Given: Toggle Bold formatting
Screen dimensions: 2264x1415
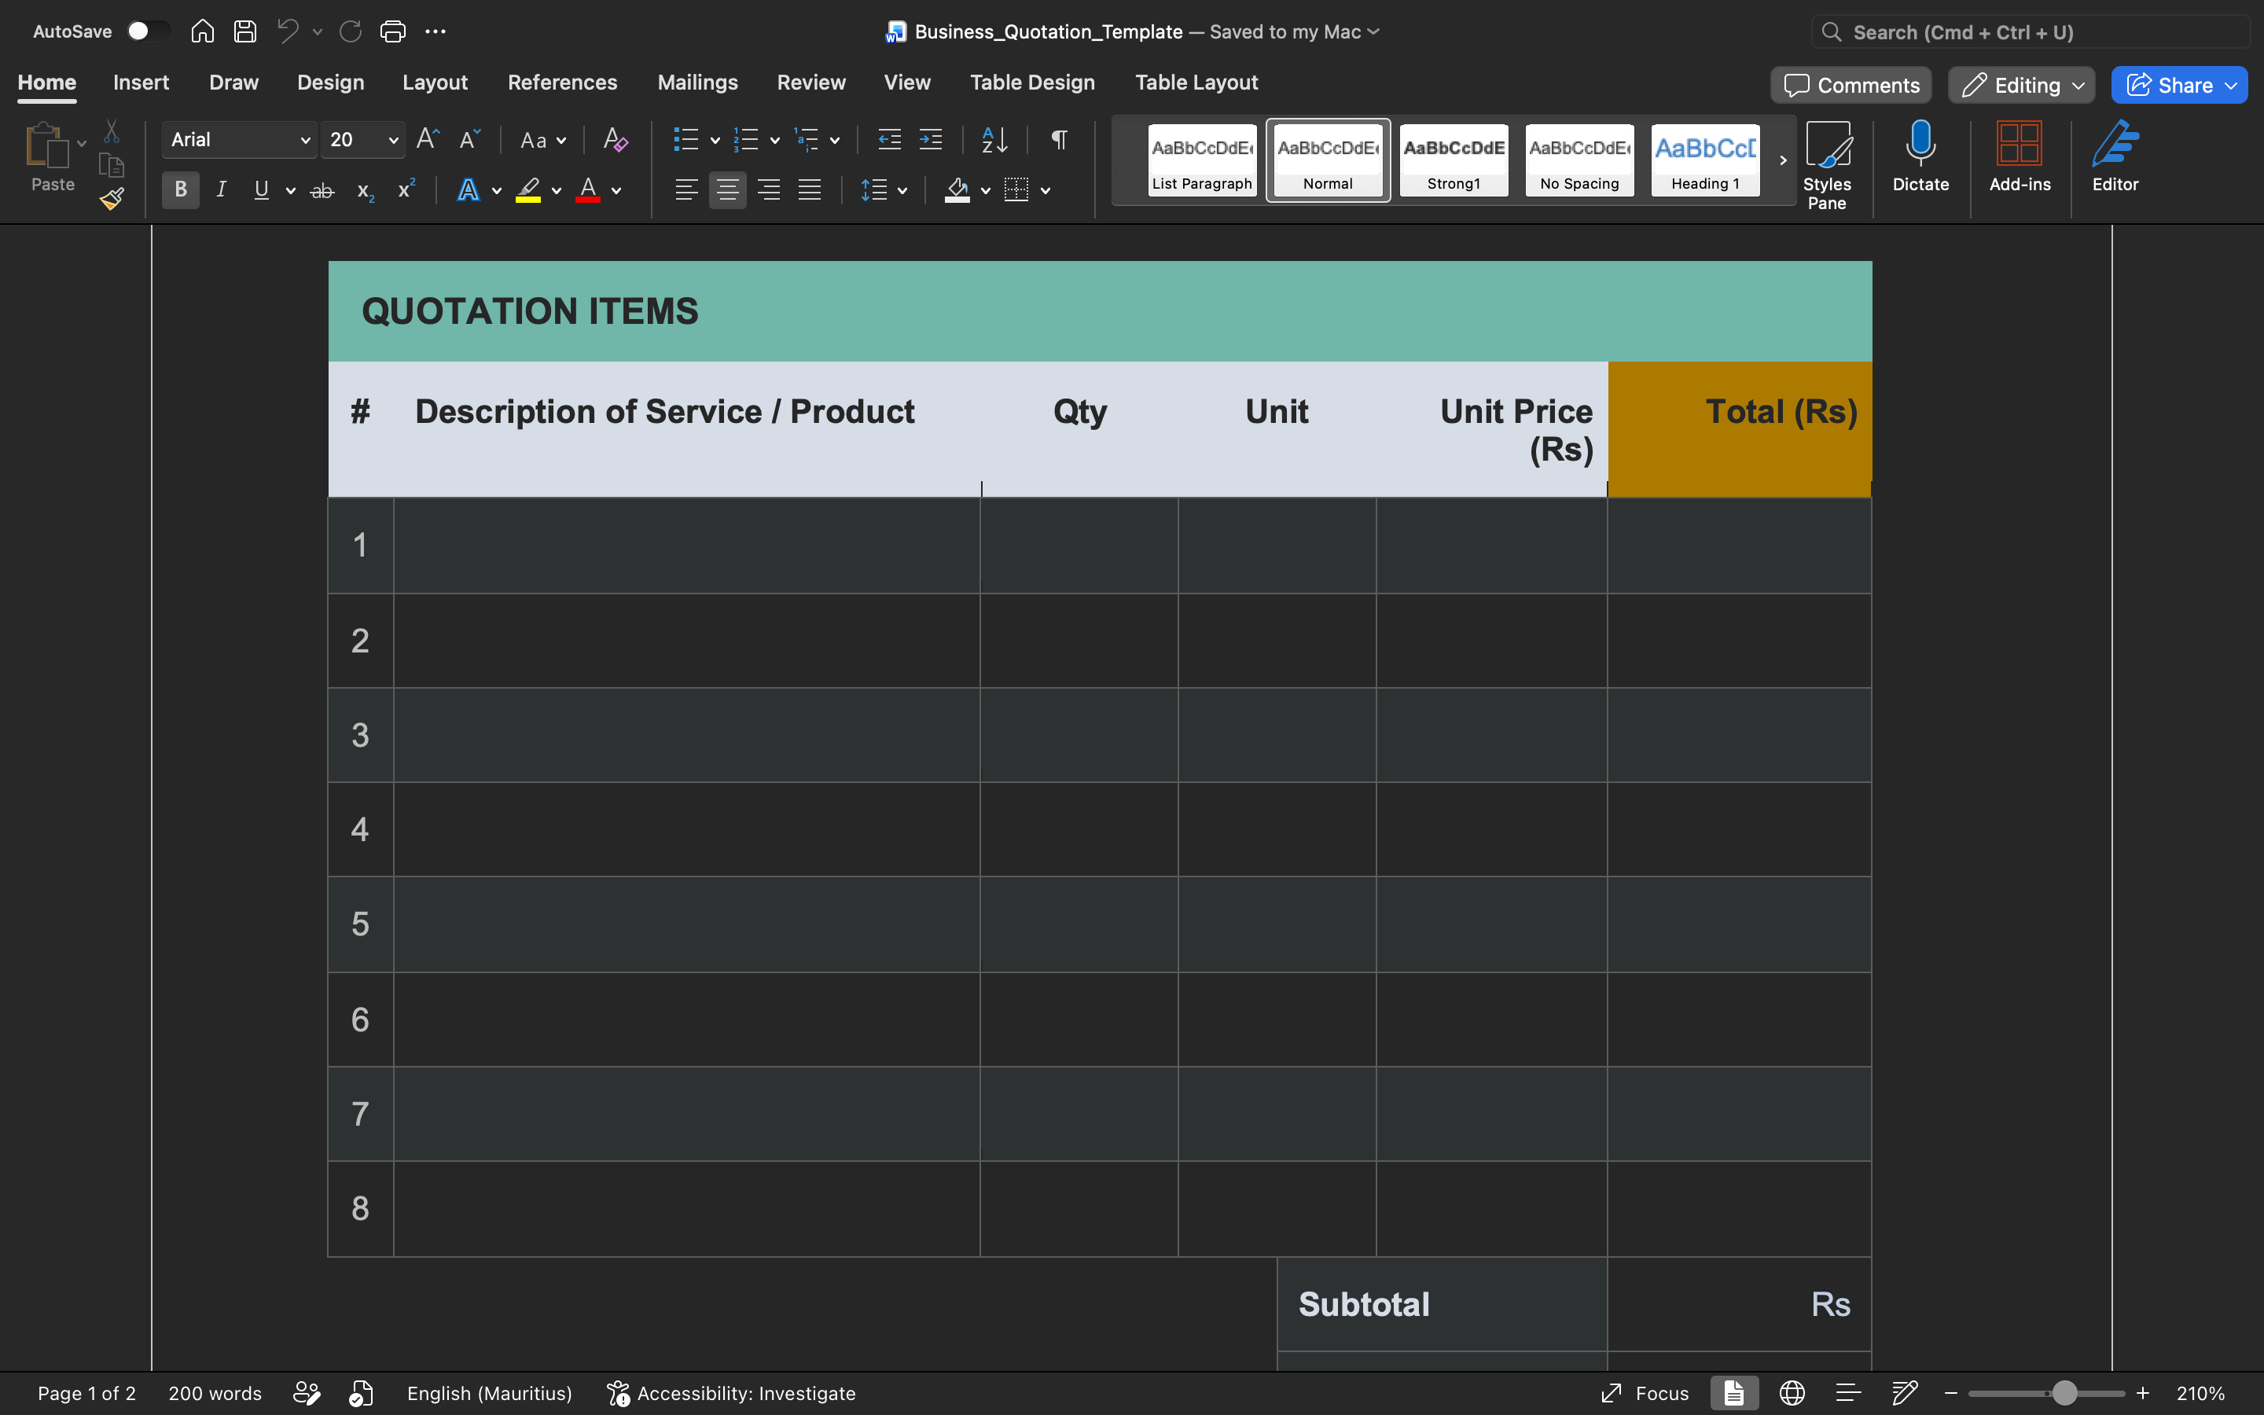Looking at the screenshot, I should coord(181,190).
